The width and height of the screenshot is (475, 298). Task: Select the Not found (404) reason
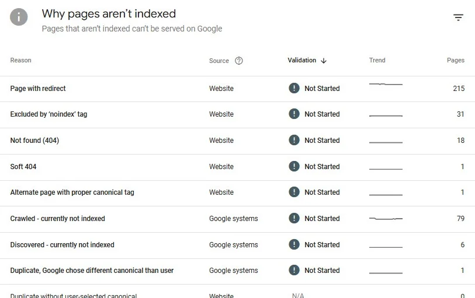pyautogui.click(x=34, y=141)
